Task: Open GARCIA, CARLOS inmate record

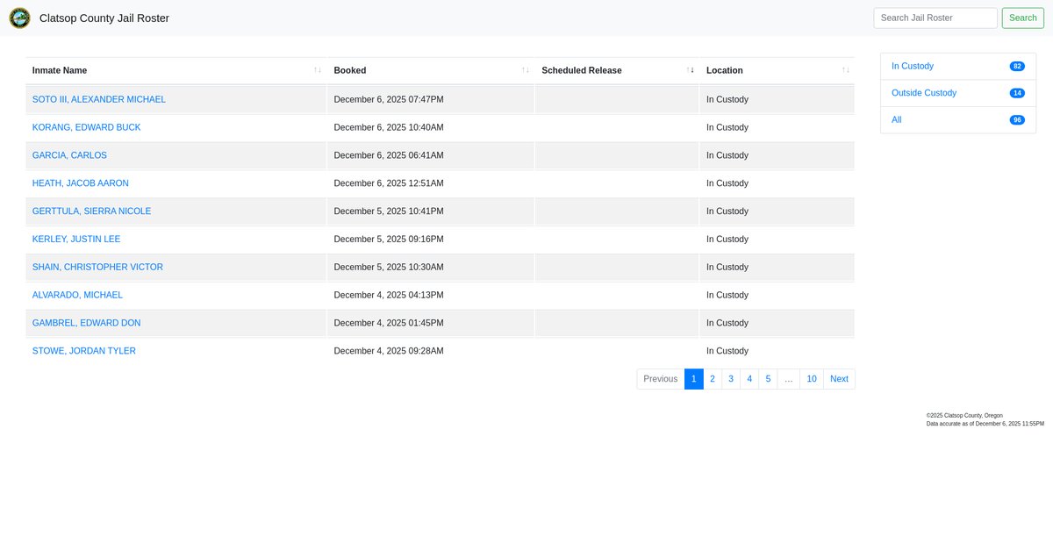Action: tap(69, 155)
